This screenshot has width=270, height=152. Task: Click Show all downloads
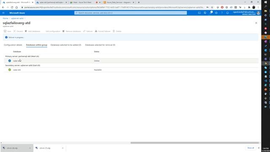click(x=251, y=148)
